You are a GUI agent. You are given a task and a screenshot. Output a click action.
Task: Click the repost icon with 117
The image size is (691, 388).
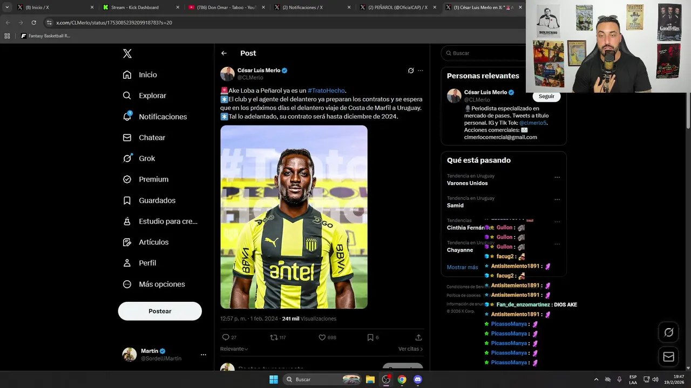(x=274, y=337)
